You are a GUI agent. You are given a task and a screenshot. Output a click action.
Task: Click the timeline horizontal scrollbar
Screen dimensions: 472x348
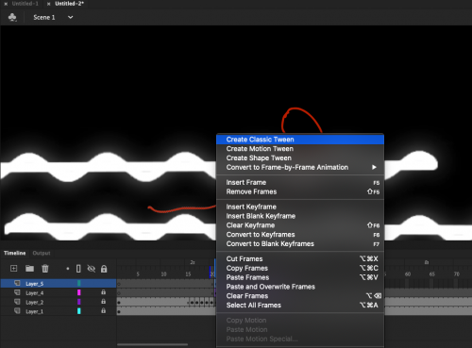pos(153,344)
